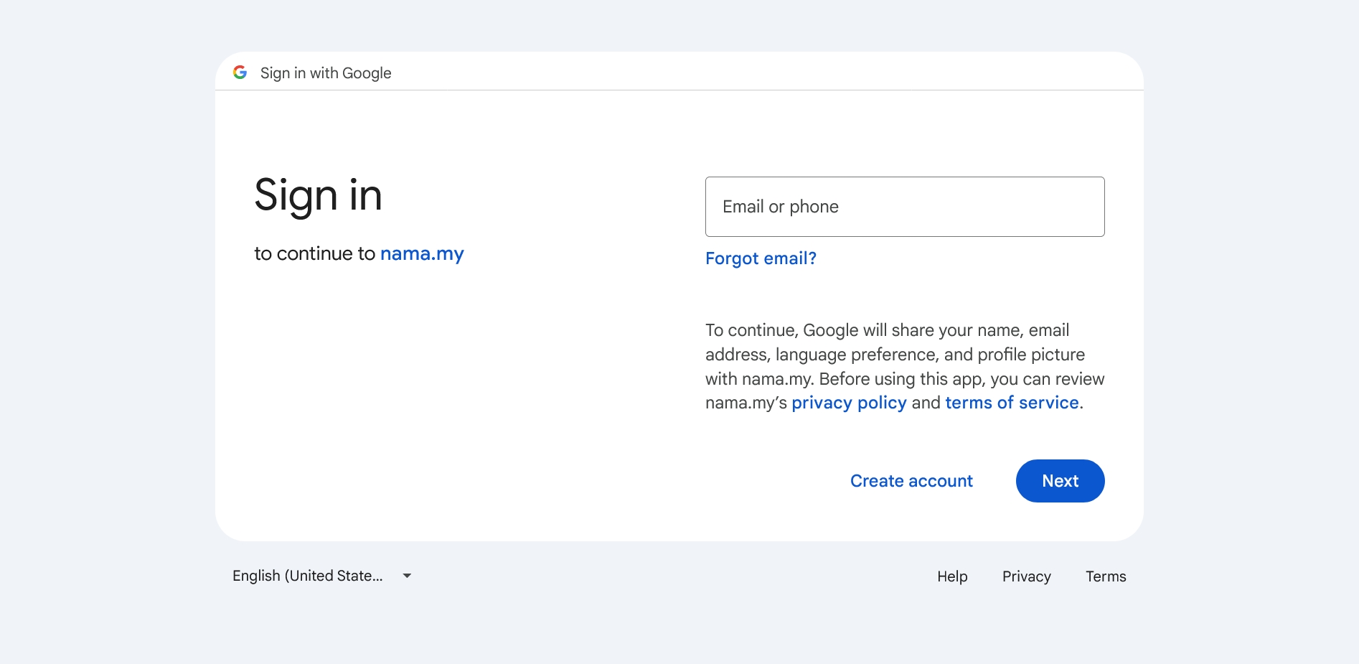Click the Google 'G' logo icon
Screen dimensions: 1359x664
(x=240, y=73)
